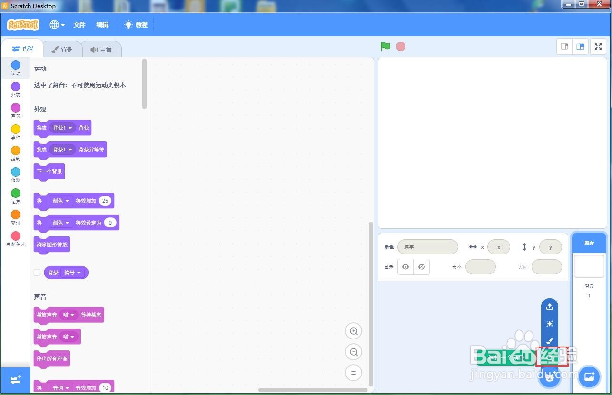The width and height of the screenshot is (612, 395).
Task: Switch to the 声音 tab
Action: (101, 49)
